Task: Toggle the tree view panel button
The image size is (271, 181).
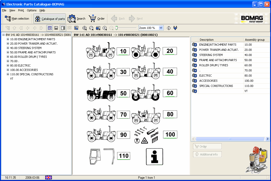Action: tap(50, 28)
